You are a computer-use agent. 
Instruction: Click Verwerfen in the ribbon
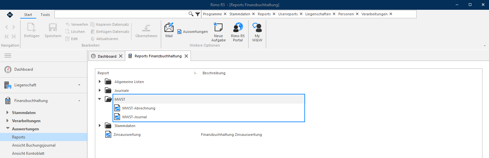click(x=77, y=24)
